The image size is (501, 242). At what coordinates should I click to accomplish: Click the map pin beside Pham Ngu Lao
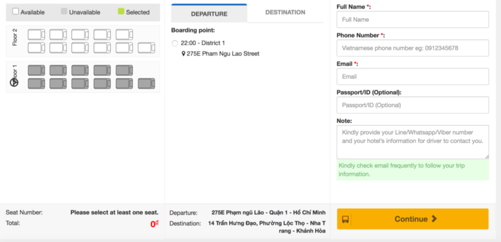183,54
